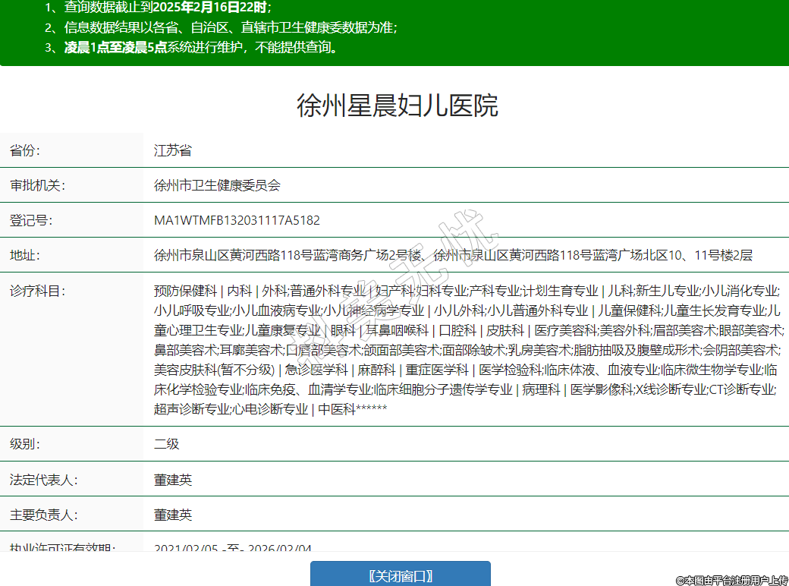The image size is (789, 586).
Task: Select registration number MA1WTMFB132031117A5182
Action: click(237, 220)
